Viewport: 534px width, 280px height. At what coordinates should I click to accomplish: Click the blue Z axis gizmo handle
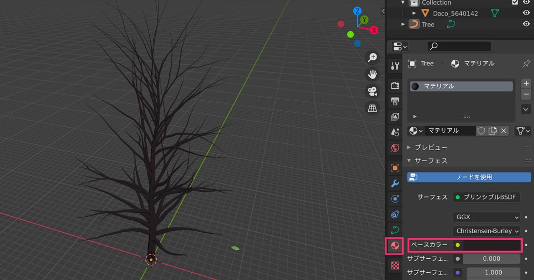click(x=357, y=11)
